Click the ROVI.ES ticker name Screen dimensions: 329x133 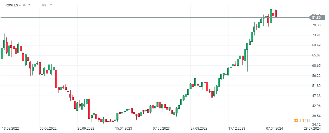(11, 5)
